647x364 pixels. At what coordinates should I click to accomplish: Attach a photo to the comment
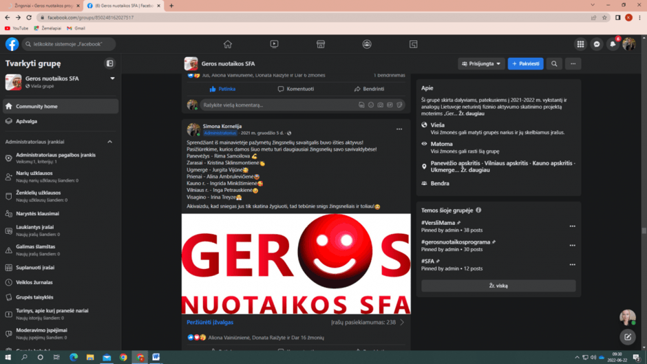pos(381,105)
